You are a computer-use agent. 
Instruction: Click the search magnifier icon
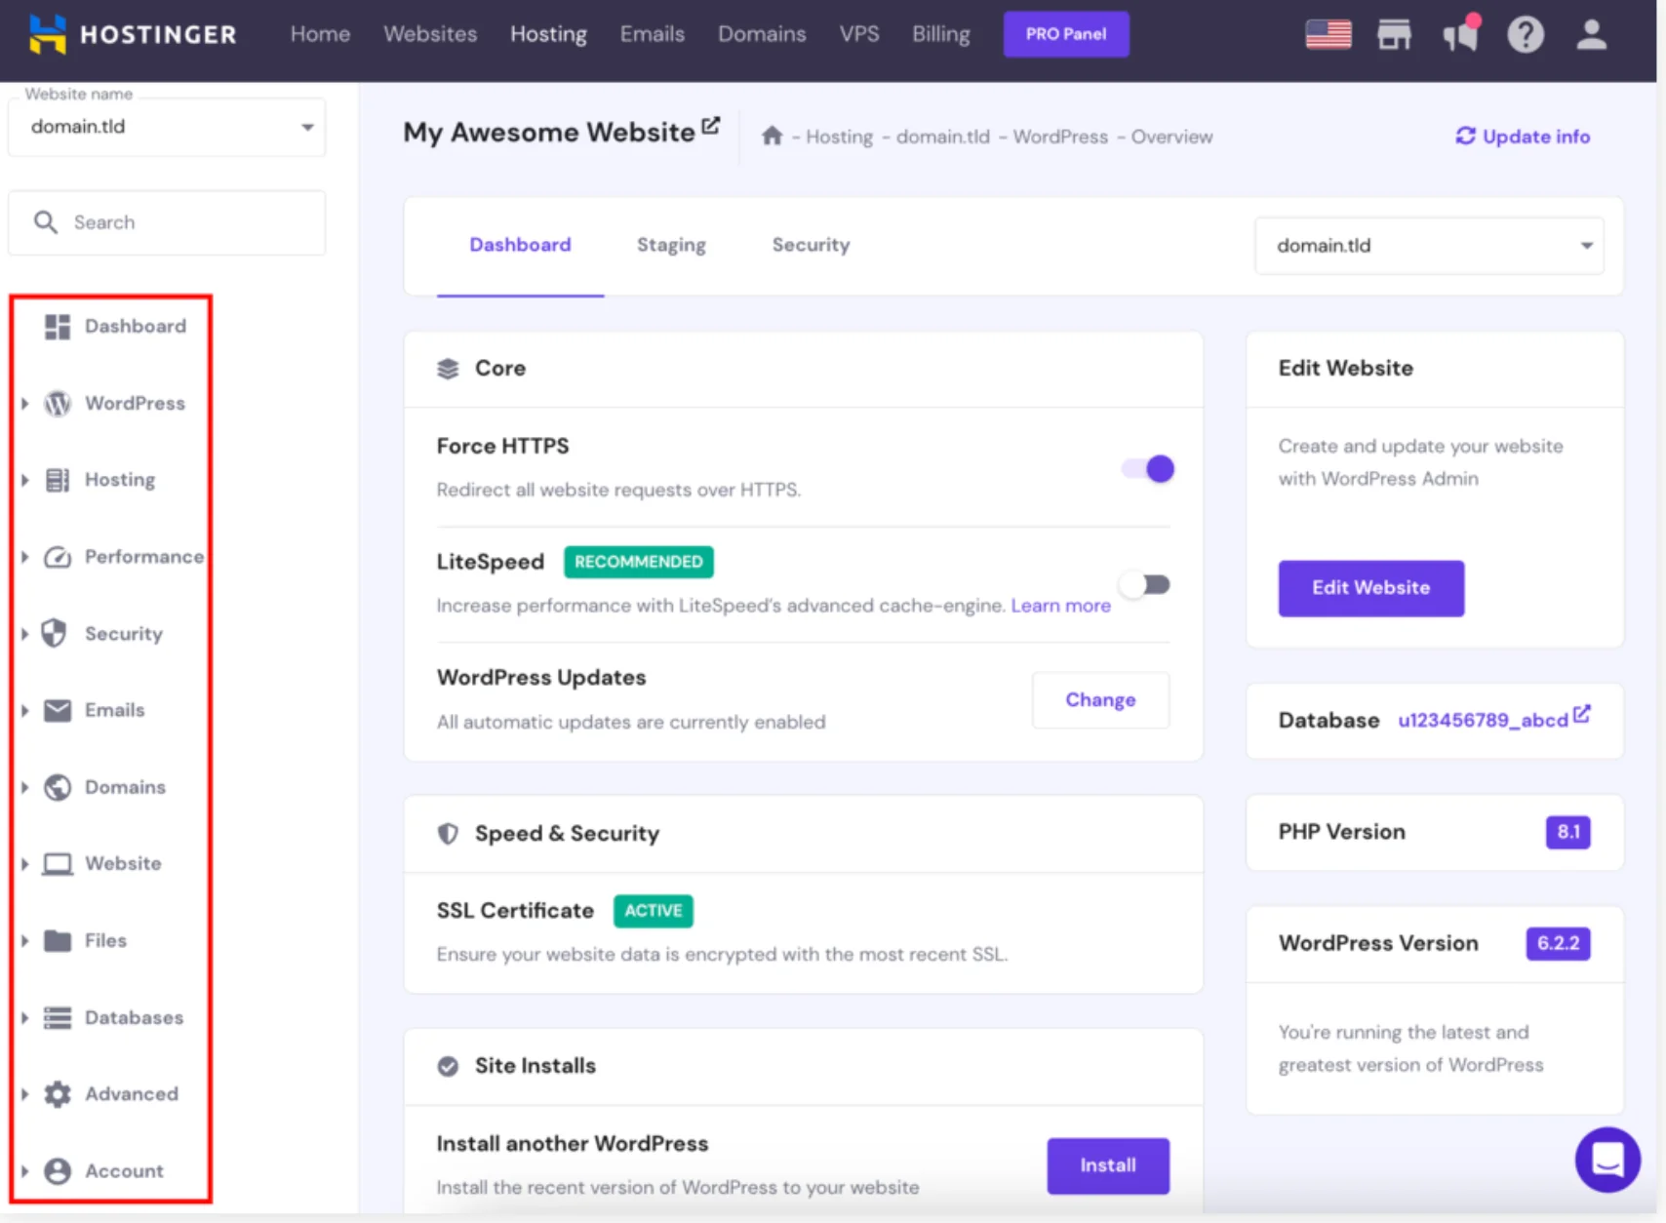(45, 222)
